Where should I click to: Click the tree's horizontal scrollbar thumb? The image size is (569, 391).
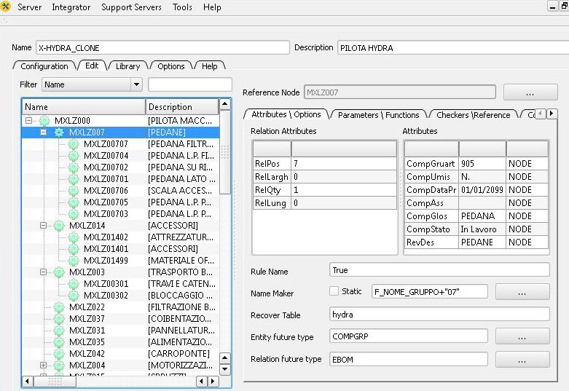tap(55, 381)
